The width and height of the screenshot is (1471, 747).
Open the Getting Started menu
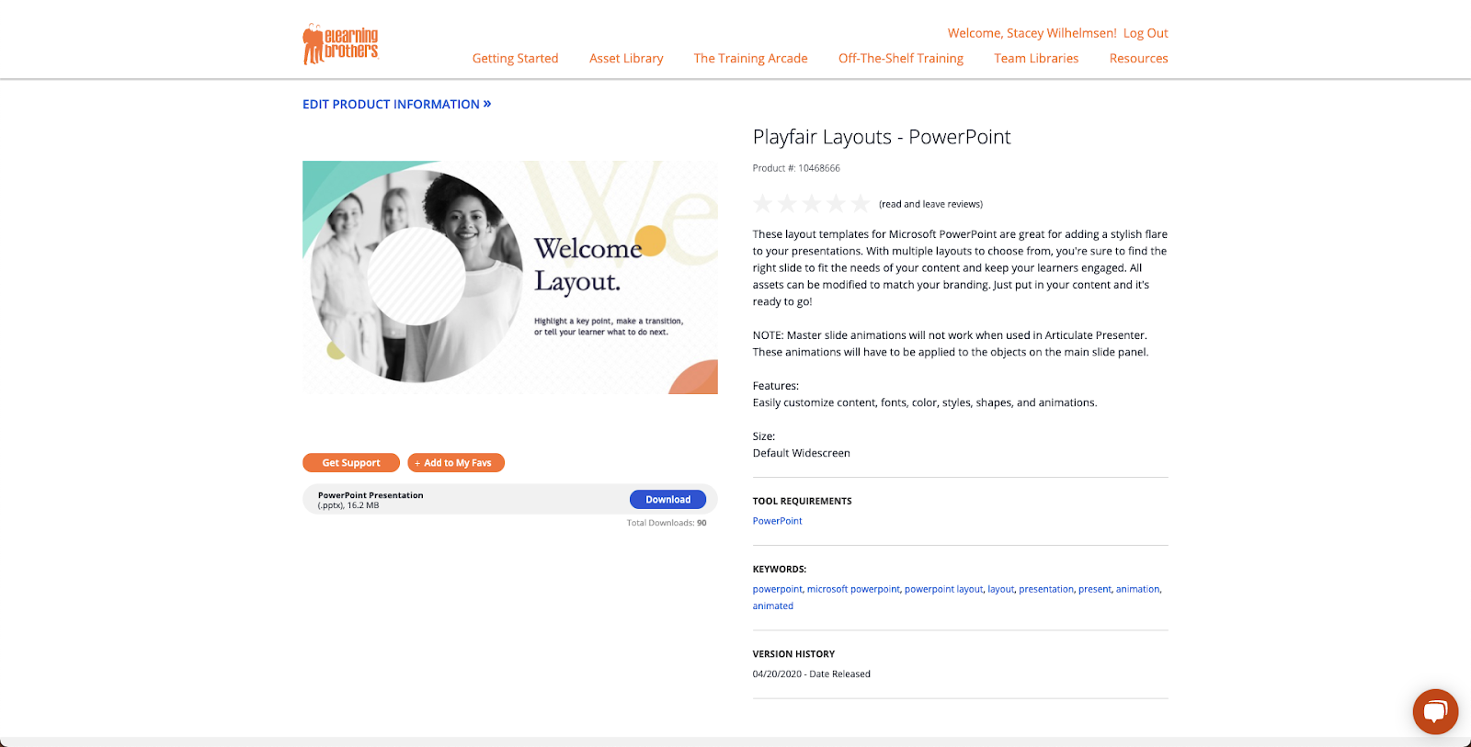pos(515,58)
